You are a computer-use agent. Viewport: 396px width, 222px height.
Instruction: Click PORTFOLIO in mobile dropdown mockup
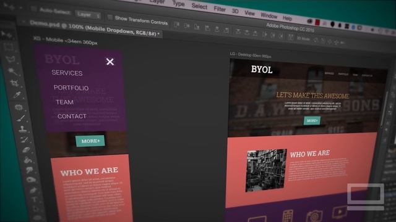click(x=71, y=88)
